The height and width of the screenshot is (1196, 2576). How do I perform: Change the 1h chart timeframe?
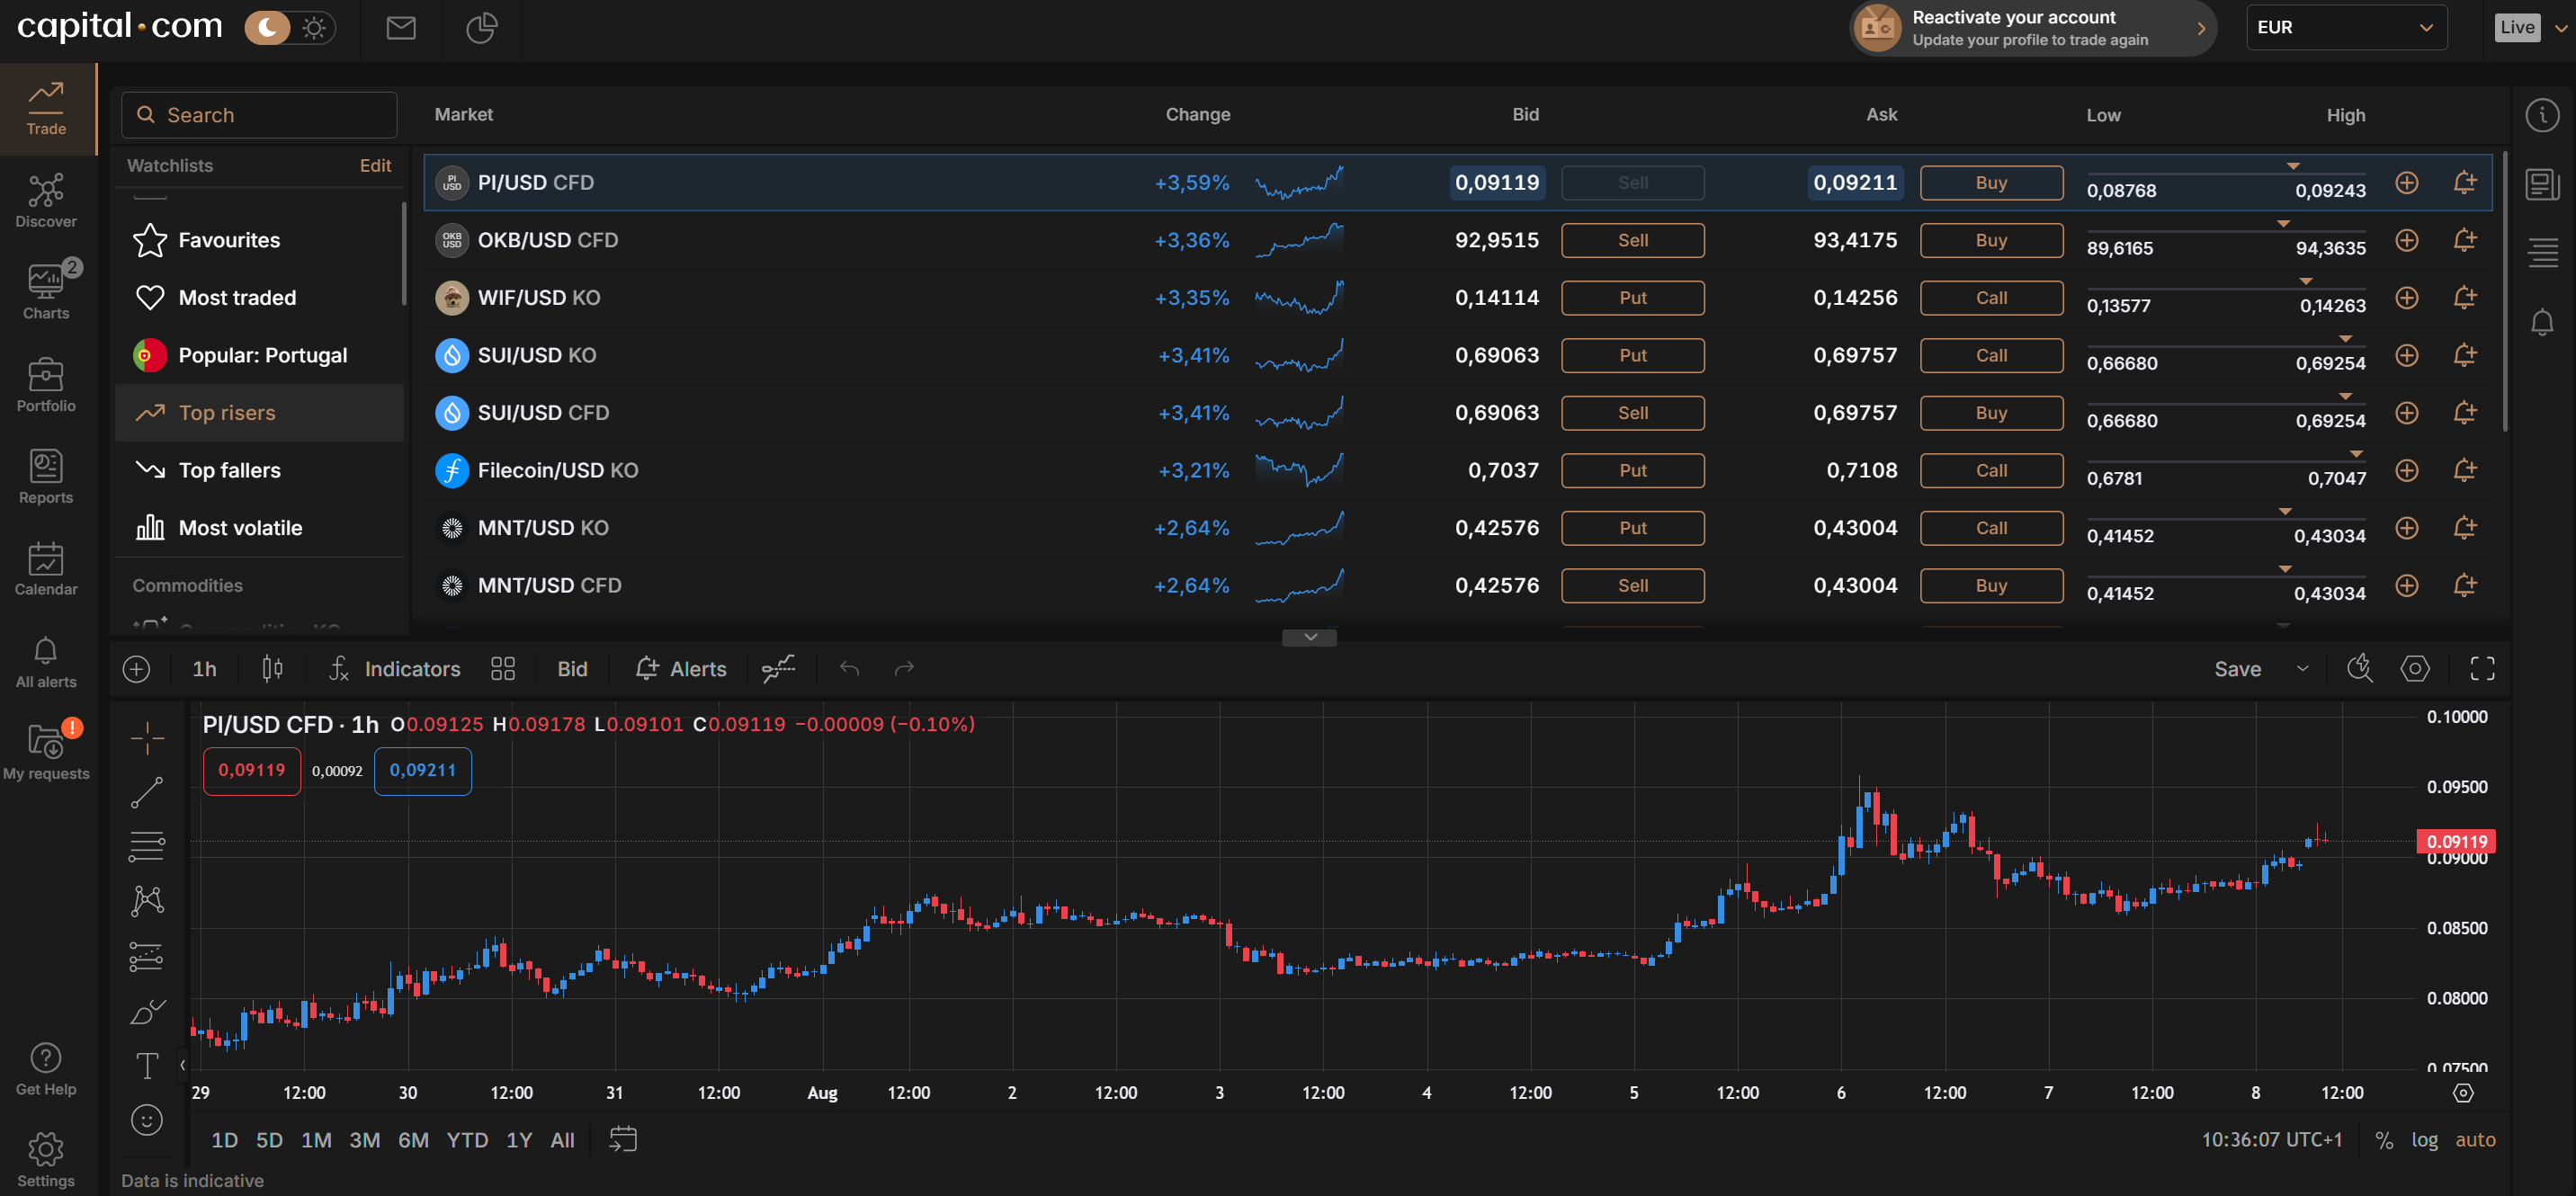204,669
